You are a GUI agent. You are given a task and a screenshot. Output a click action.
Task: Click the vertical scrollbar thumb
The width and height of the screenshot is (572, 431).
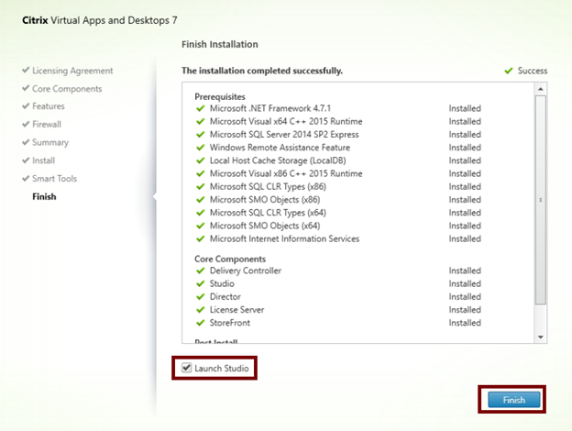tap(540, 200)
